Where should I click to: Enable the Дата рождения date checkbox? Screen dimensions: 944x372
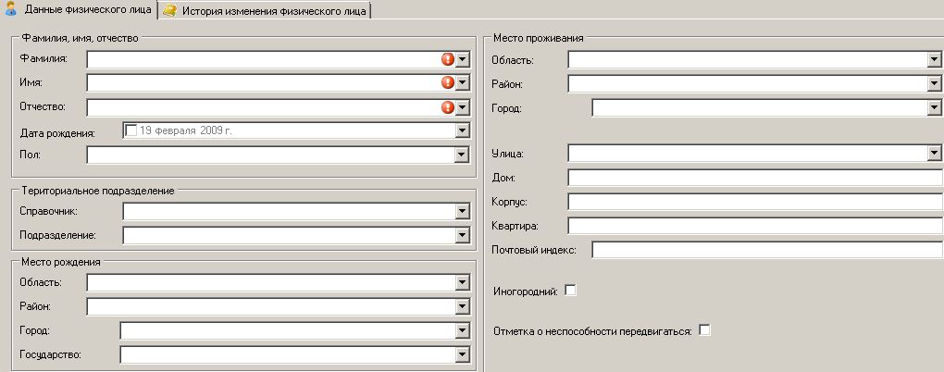(x=130, y=130)
